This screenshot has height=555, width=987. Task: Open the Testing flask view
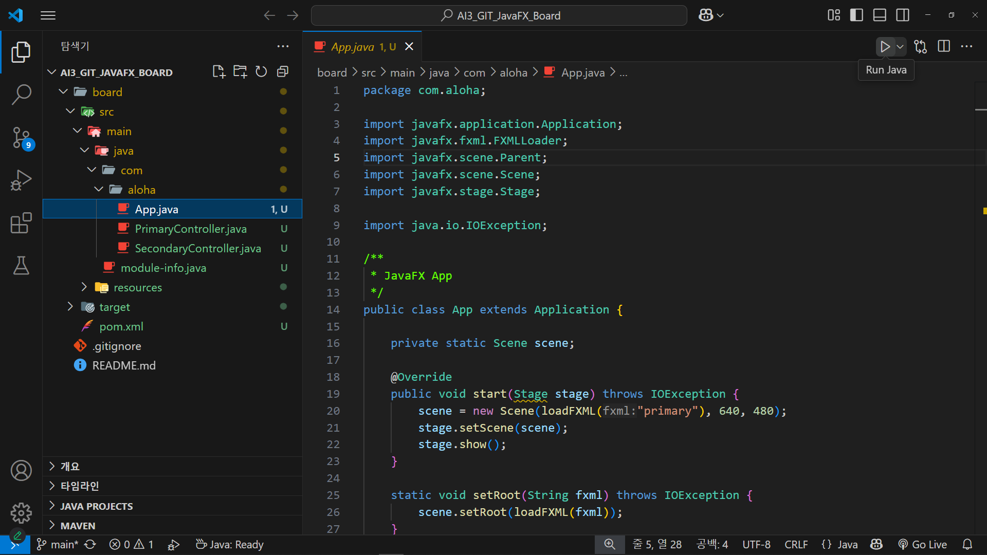[21, 266]
